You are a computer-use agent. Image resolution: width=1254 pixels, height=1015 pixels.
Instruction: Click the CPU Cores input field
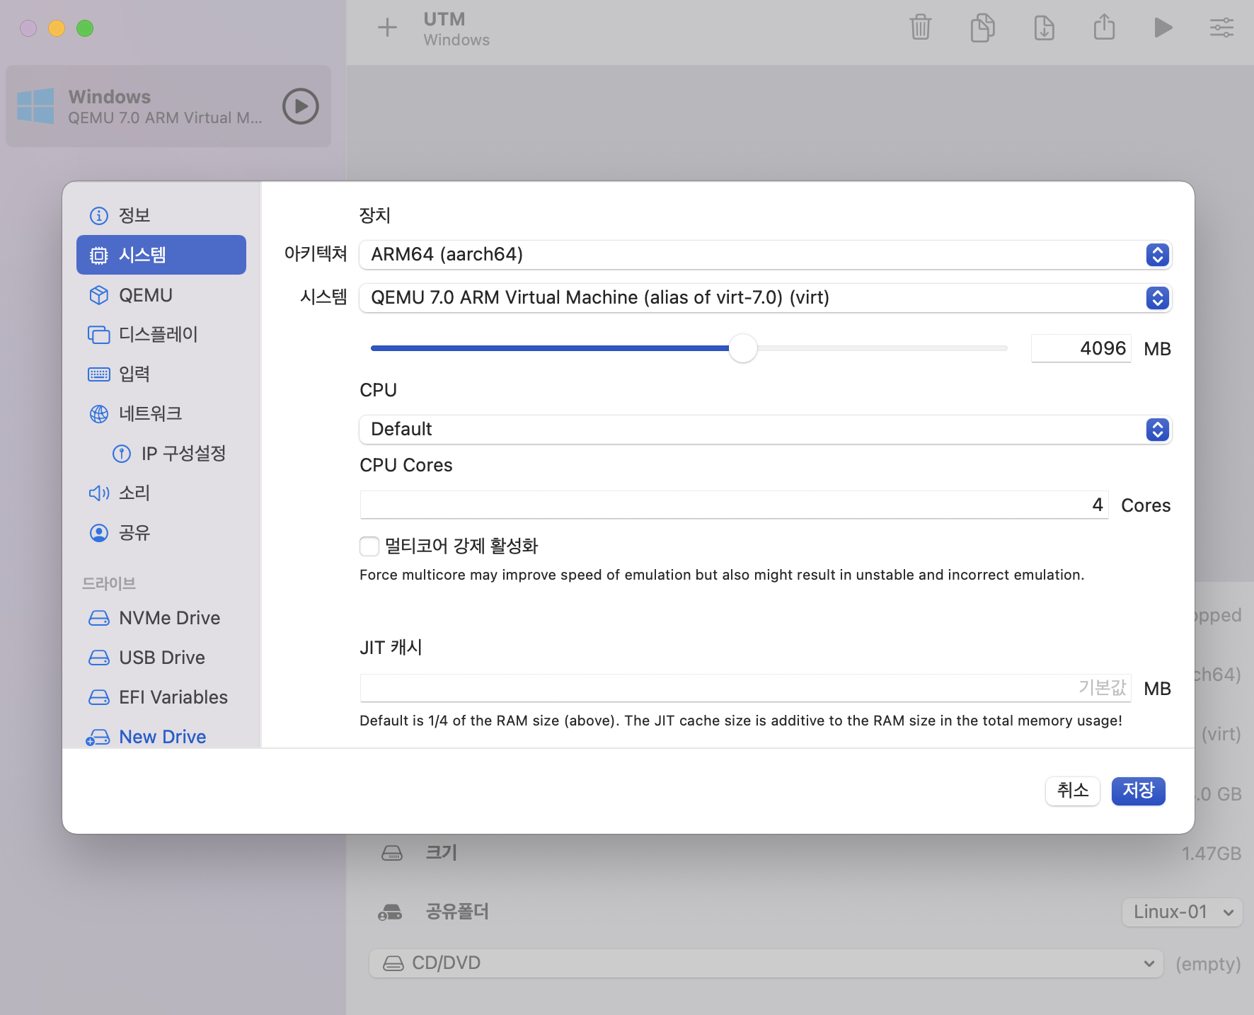point(734,505)
